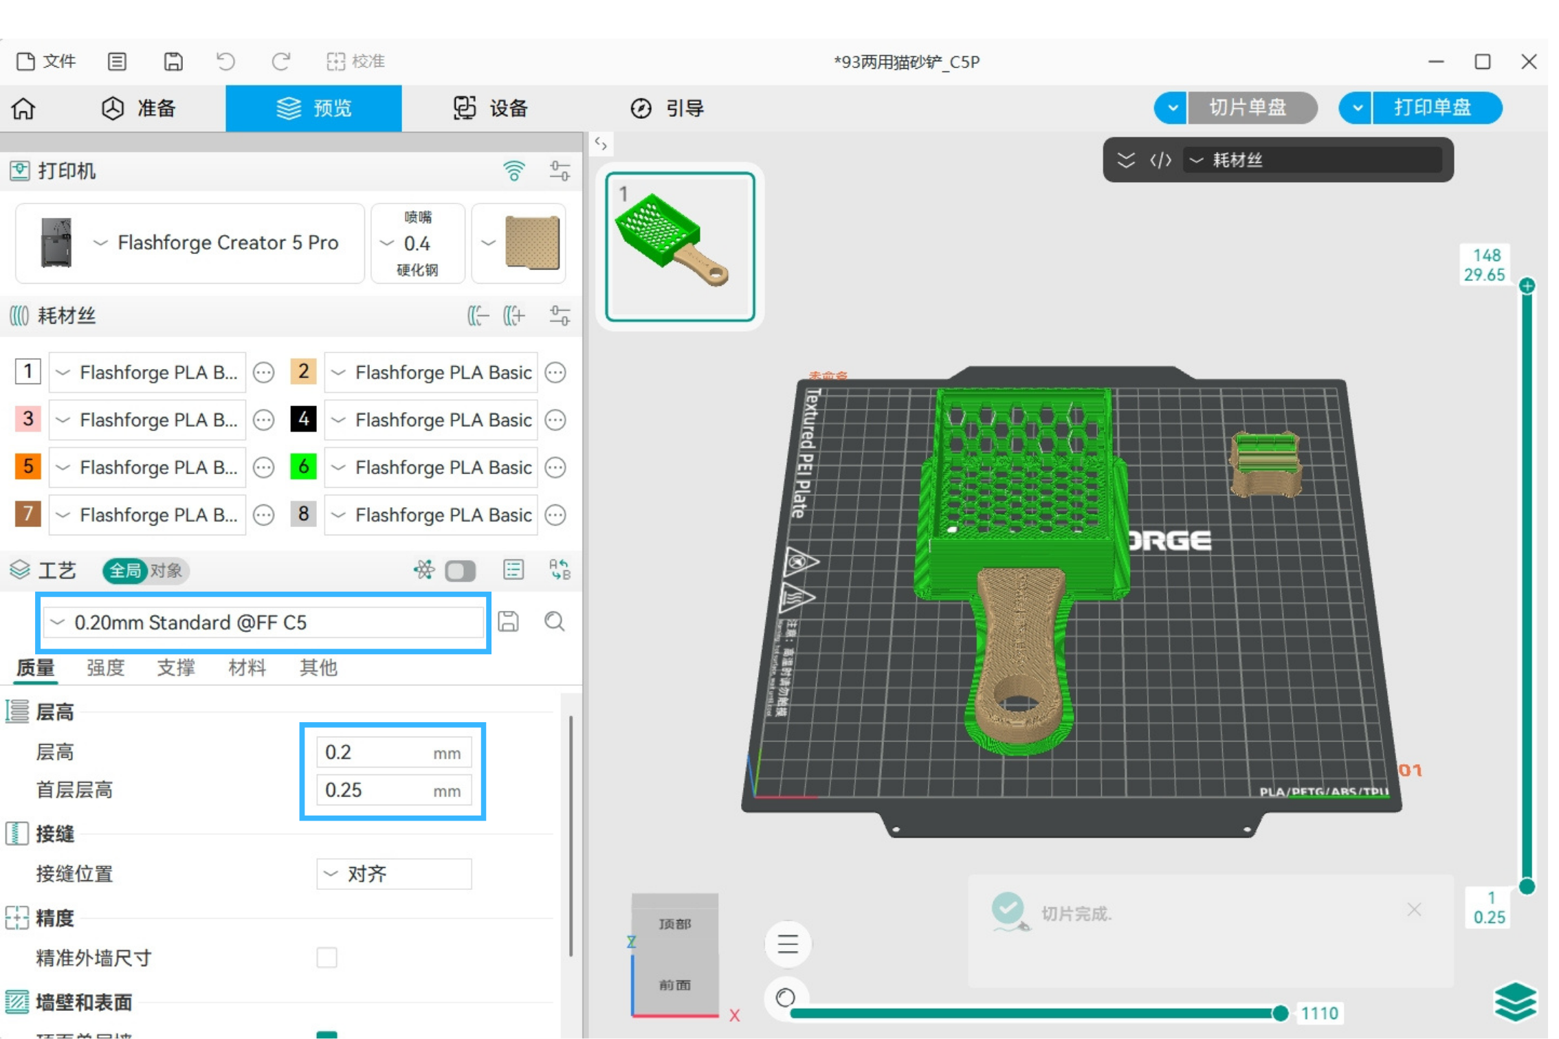
Task: Click the G-code view brackets icon
Action: click(x=1161, y=161)
